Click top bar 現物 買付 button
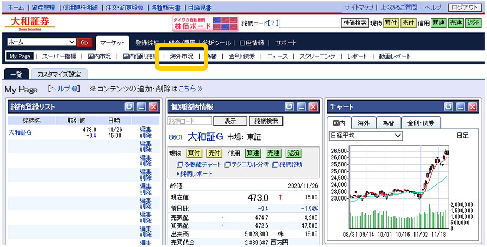Image resolution: width=487 pixels, height=247 pixels. point(391,23)
